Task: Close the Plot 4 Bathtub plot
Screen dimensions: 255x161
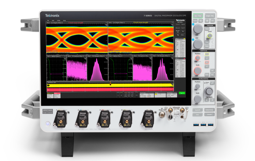Action: 131,56
